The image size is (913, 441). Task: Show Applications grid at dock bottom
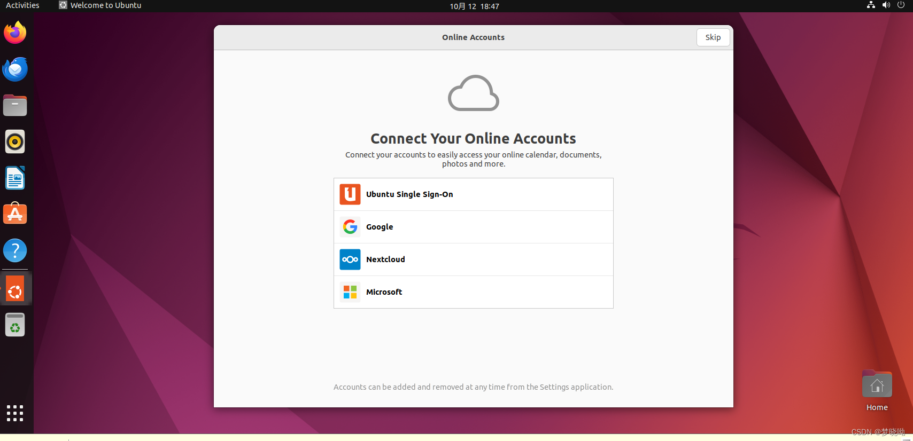15,413
